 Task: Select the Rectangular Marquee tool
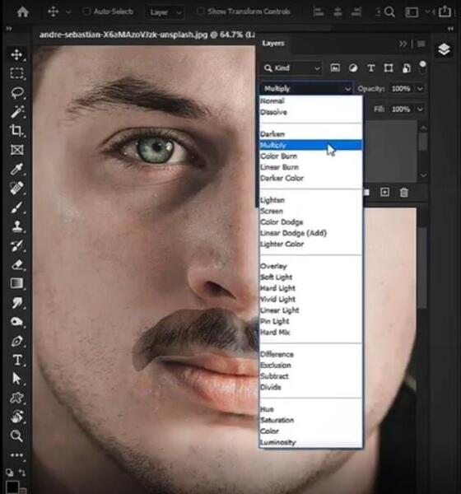[16, 73]
